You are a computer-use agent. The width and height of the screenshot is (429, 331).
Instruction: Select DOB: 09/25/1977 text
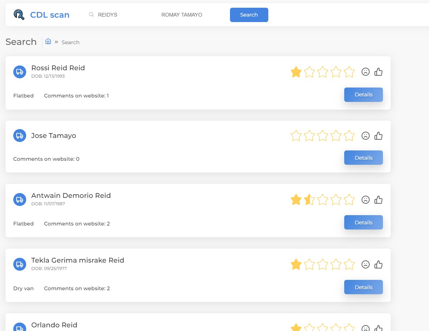49,268
